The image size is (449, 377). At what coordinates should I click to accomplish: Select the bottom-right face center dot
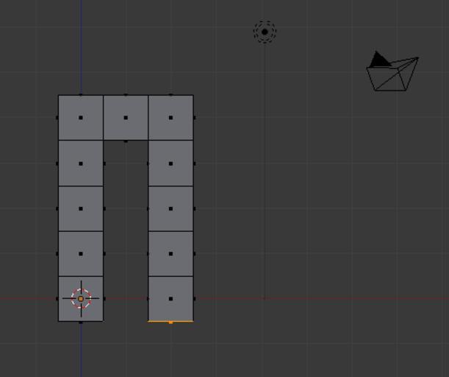(x=170, y=299)
